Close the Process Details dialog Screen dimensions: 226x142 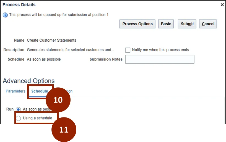coord(222,5)
